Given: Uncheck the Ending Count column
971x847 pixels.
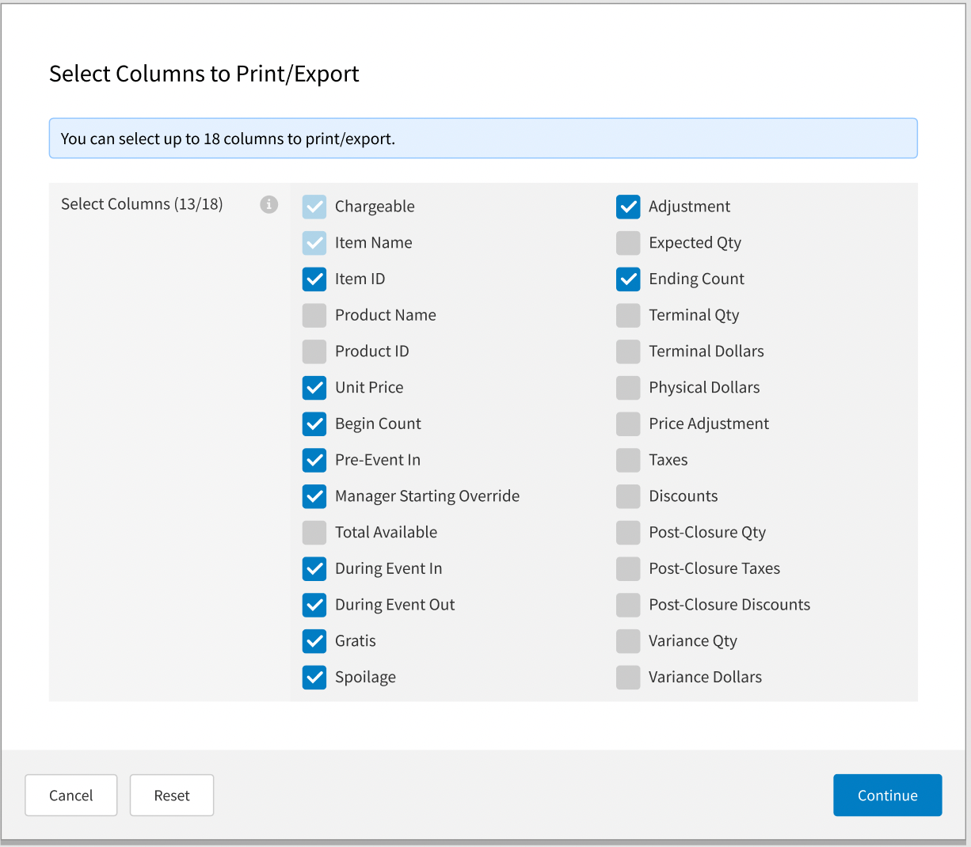Looking at the screenshot, I should pyautogui.click(x=628, y=279).
